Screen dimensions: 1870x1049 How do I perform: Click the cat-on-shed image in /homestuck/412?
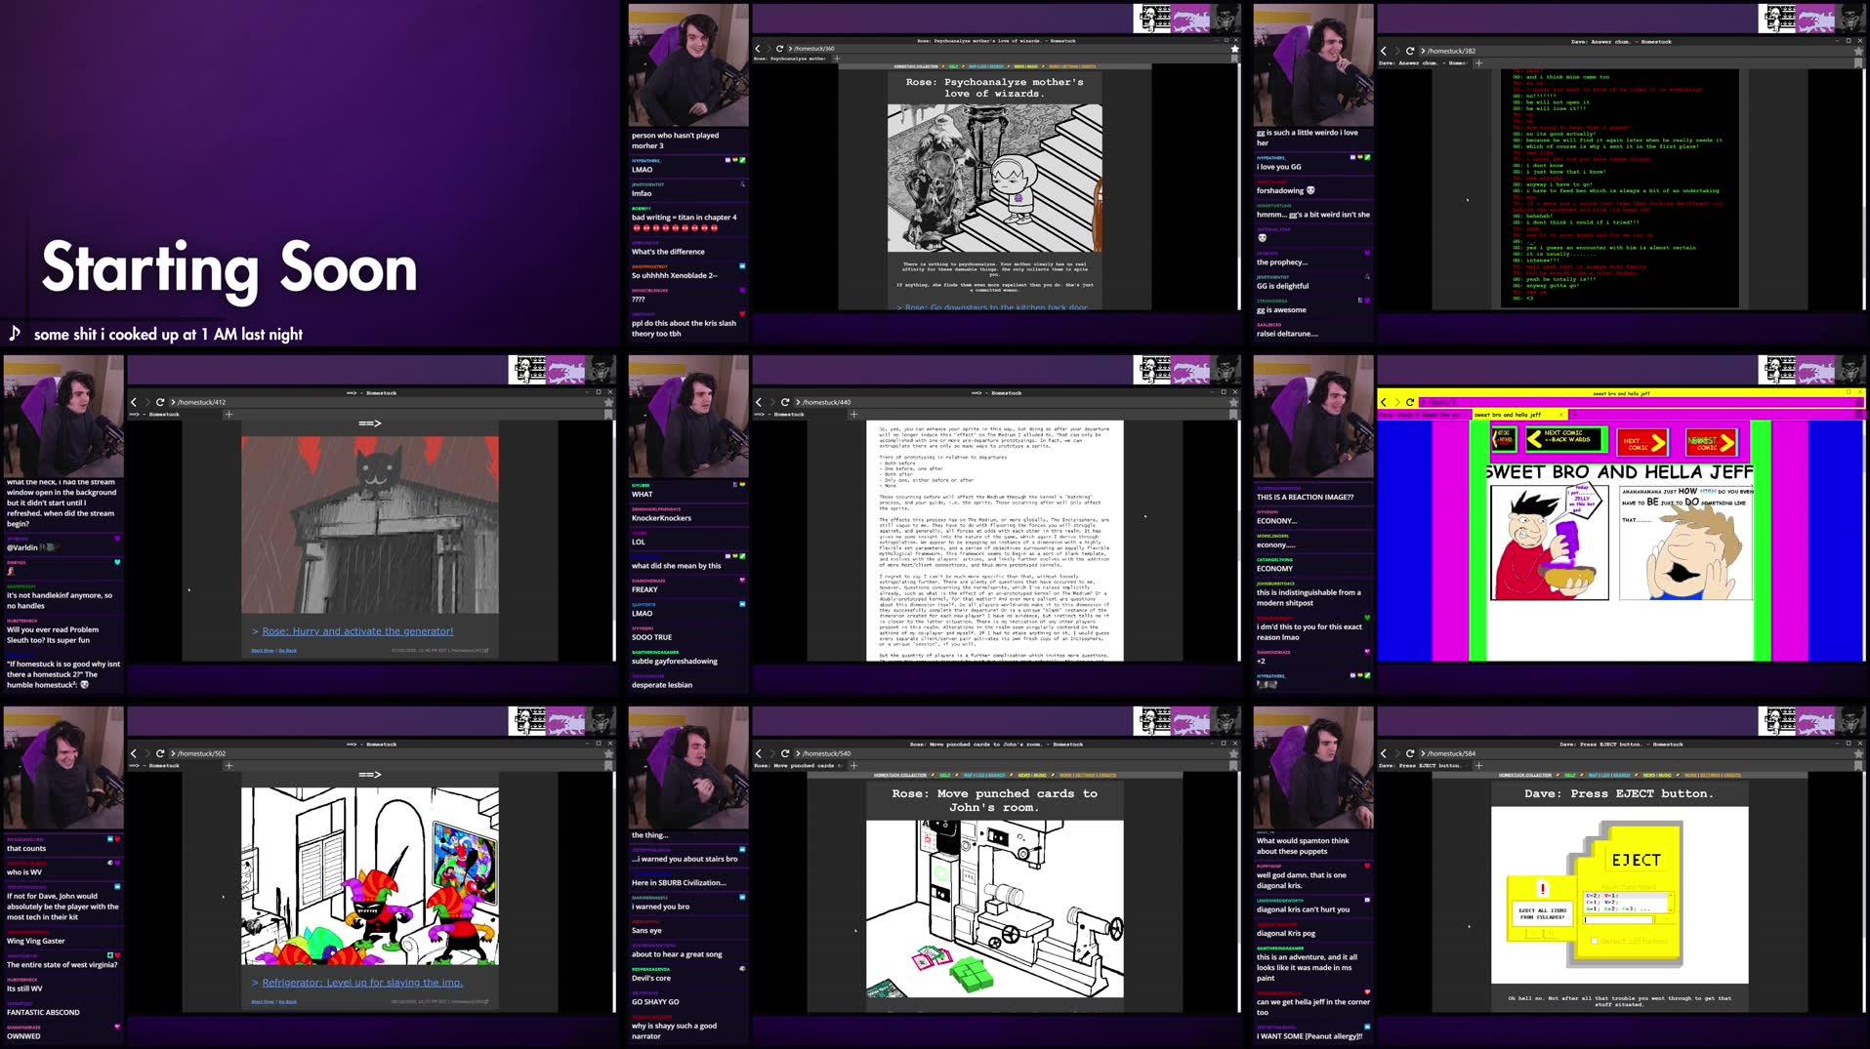[370, 525]
